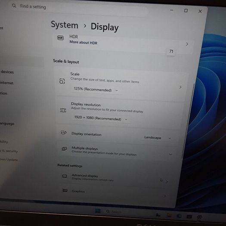Click the search magnifier icon in Settings
The height and width of the screenshot is (226, 226).
[14, 6]
